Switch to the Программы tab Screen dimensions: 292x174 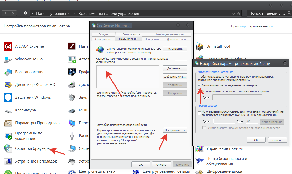click(152, 39)
